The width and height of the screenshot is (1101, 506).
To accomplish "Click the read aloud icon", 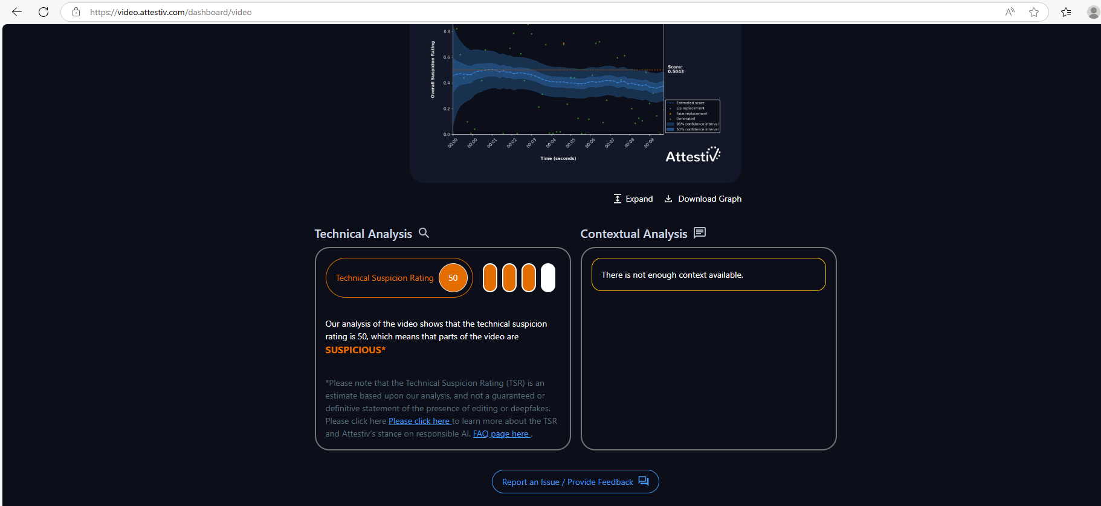I will coord(1010,12).
